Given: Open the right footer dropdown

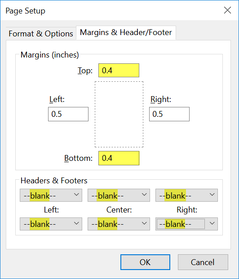Looking at the screenshot, I should [x=186, y=224].
